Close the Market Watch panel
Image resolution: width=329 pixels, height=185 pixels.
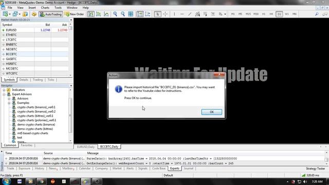click(71, 20)
